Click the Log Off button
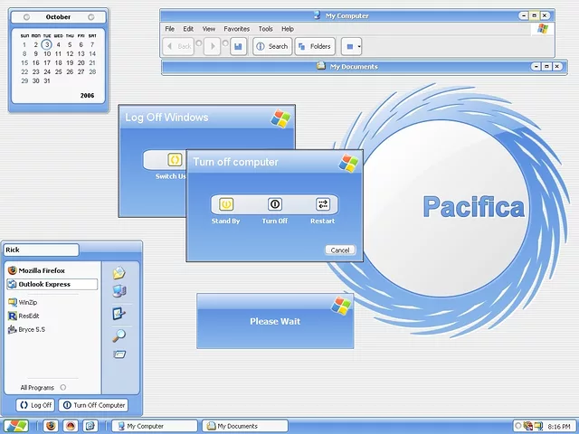 click(x=36, y=405)
